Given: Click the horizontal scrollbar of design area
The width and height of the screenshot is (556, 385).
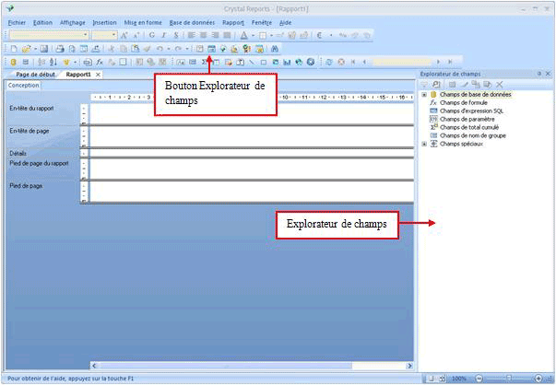Looking at the screenshot, I should point(249,367).
